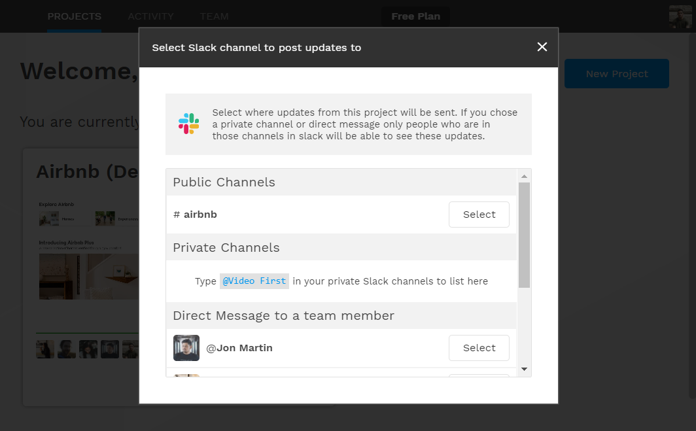Select the #airbnb public channel

[x=479, y=214]
